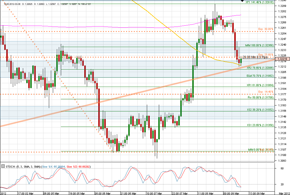The image size is (290, 195).
Task: Click the 13:00 09 Mar time label
Action: [257, 193]
